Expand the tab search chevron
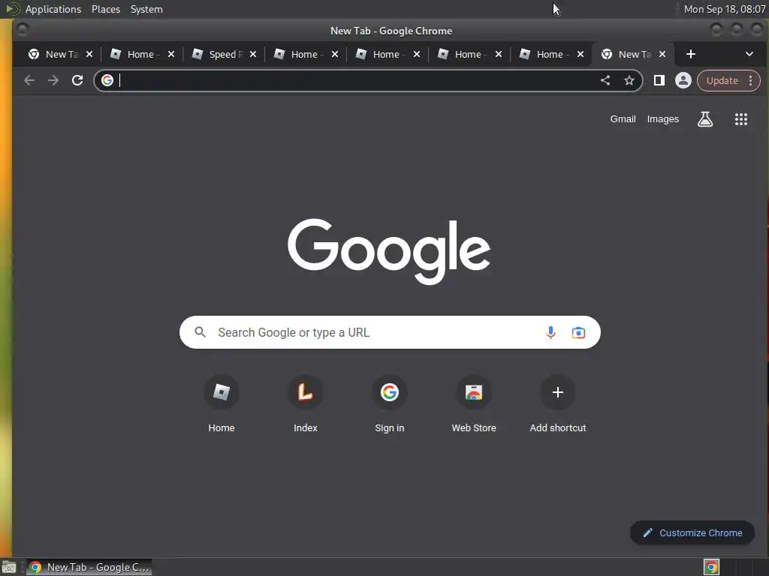 click(749, 54)
